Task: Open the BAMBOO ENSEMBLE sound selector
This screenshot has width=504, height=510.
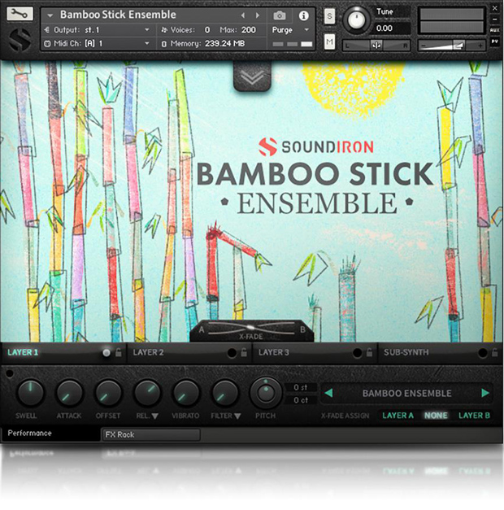Action: (406, 393)
